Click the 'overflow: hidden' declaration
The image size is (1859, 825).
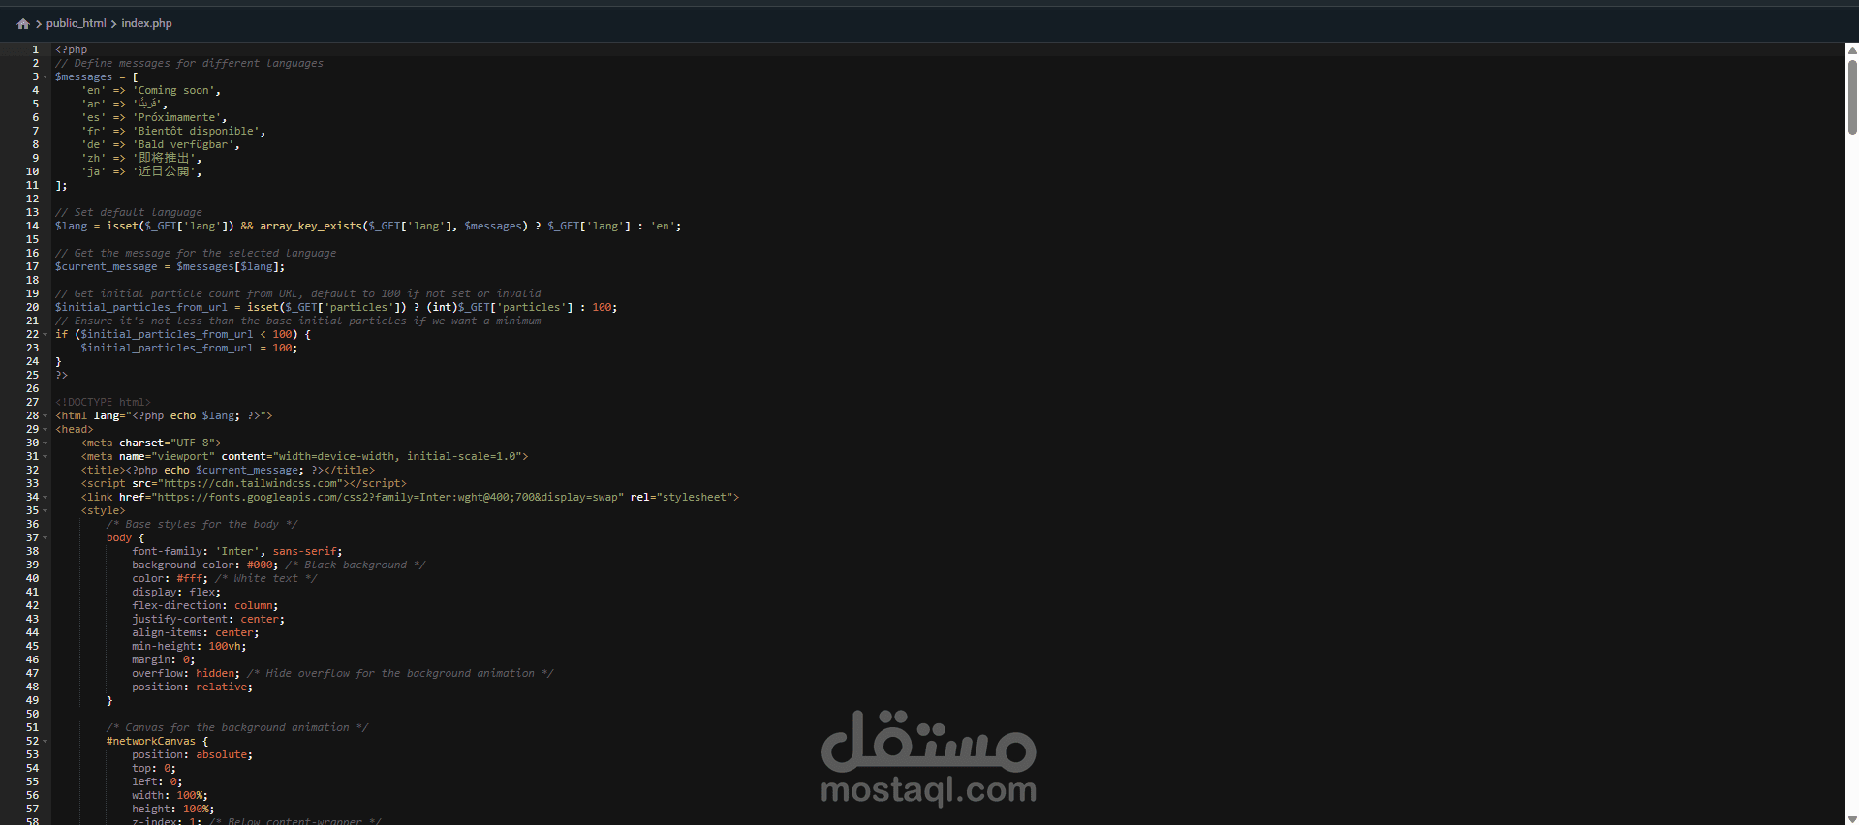[186, 673]
